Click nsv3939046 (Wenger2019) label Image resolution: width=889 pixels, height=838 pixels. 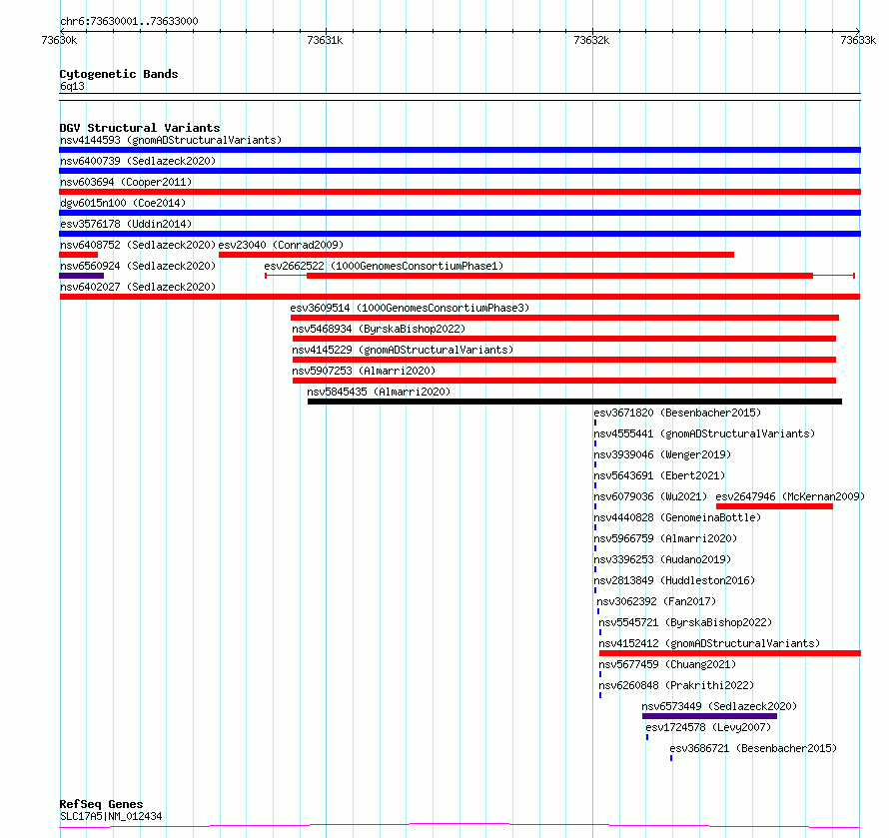pos(662,454)
